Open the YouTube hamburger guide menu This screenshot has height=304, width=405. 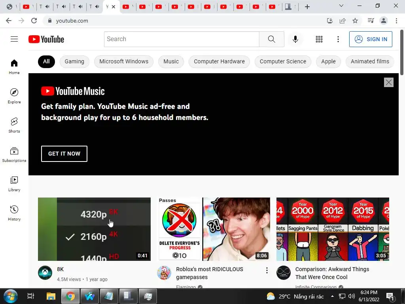[14, 39]
